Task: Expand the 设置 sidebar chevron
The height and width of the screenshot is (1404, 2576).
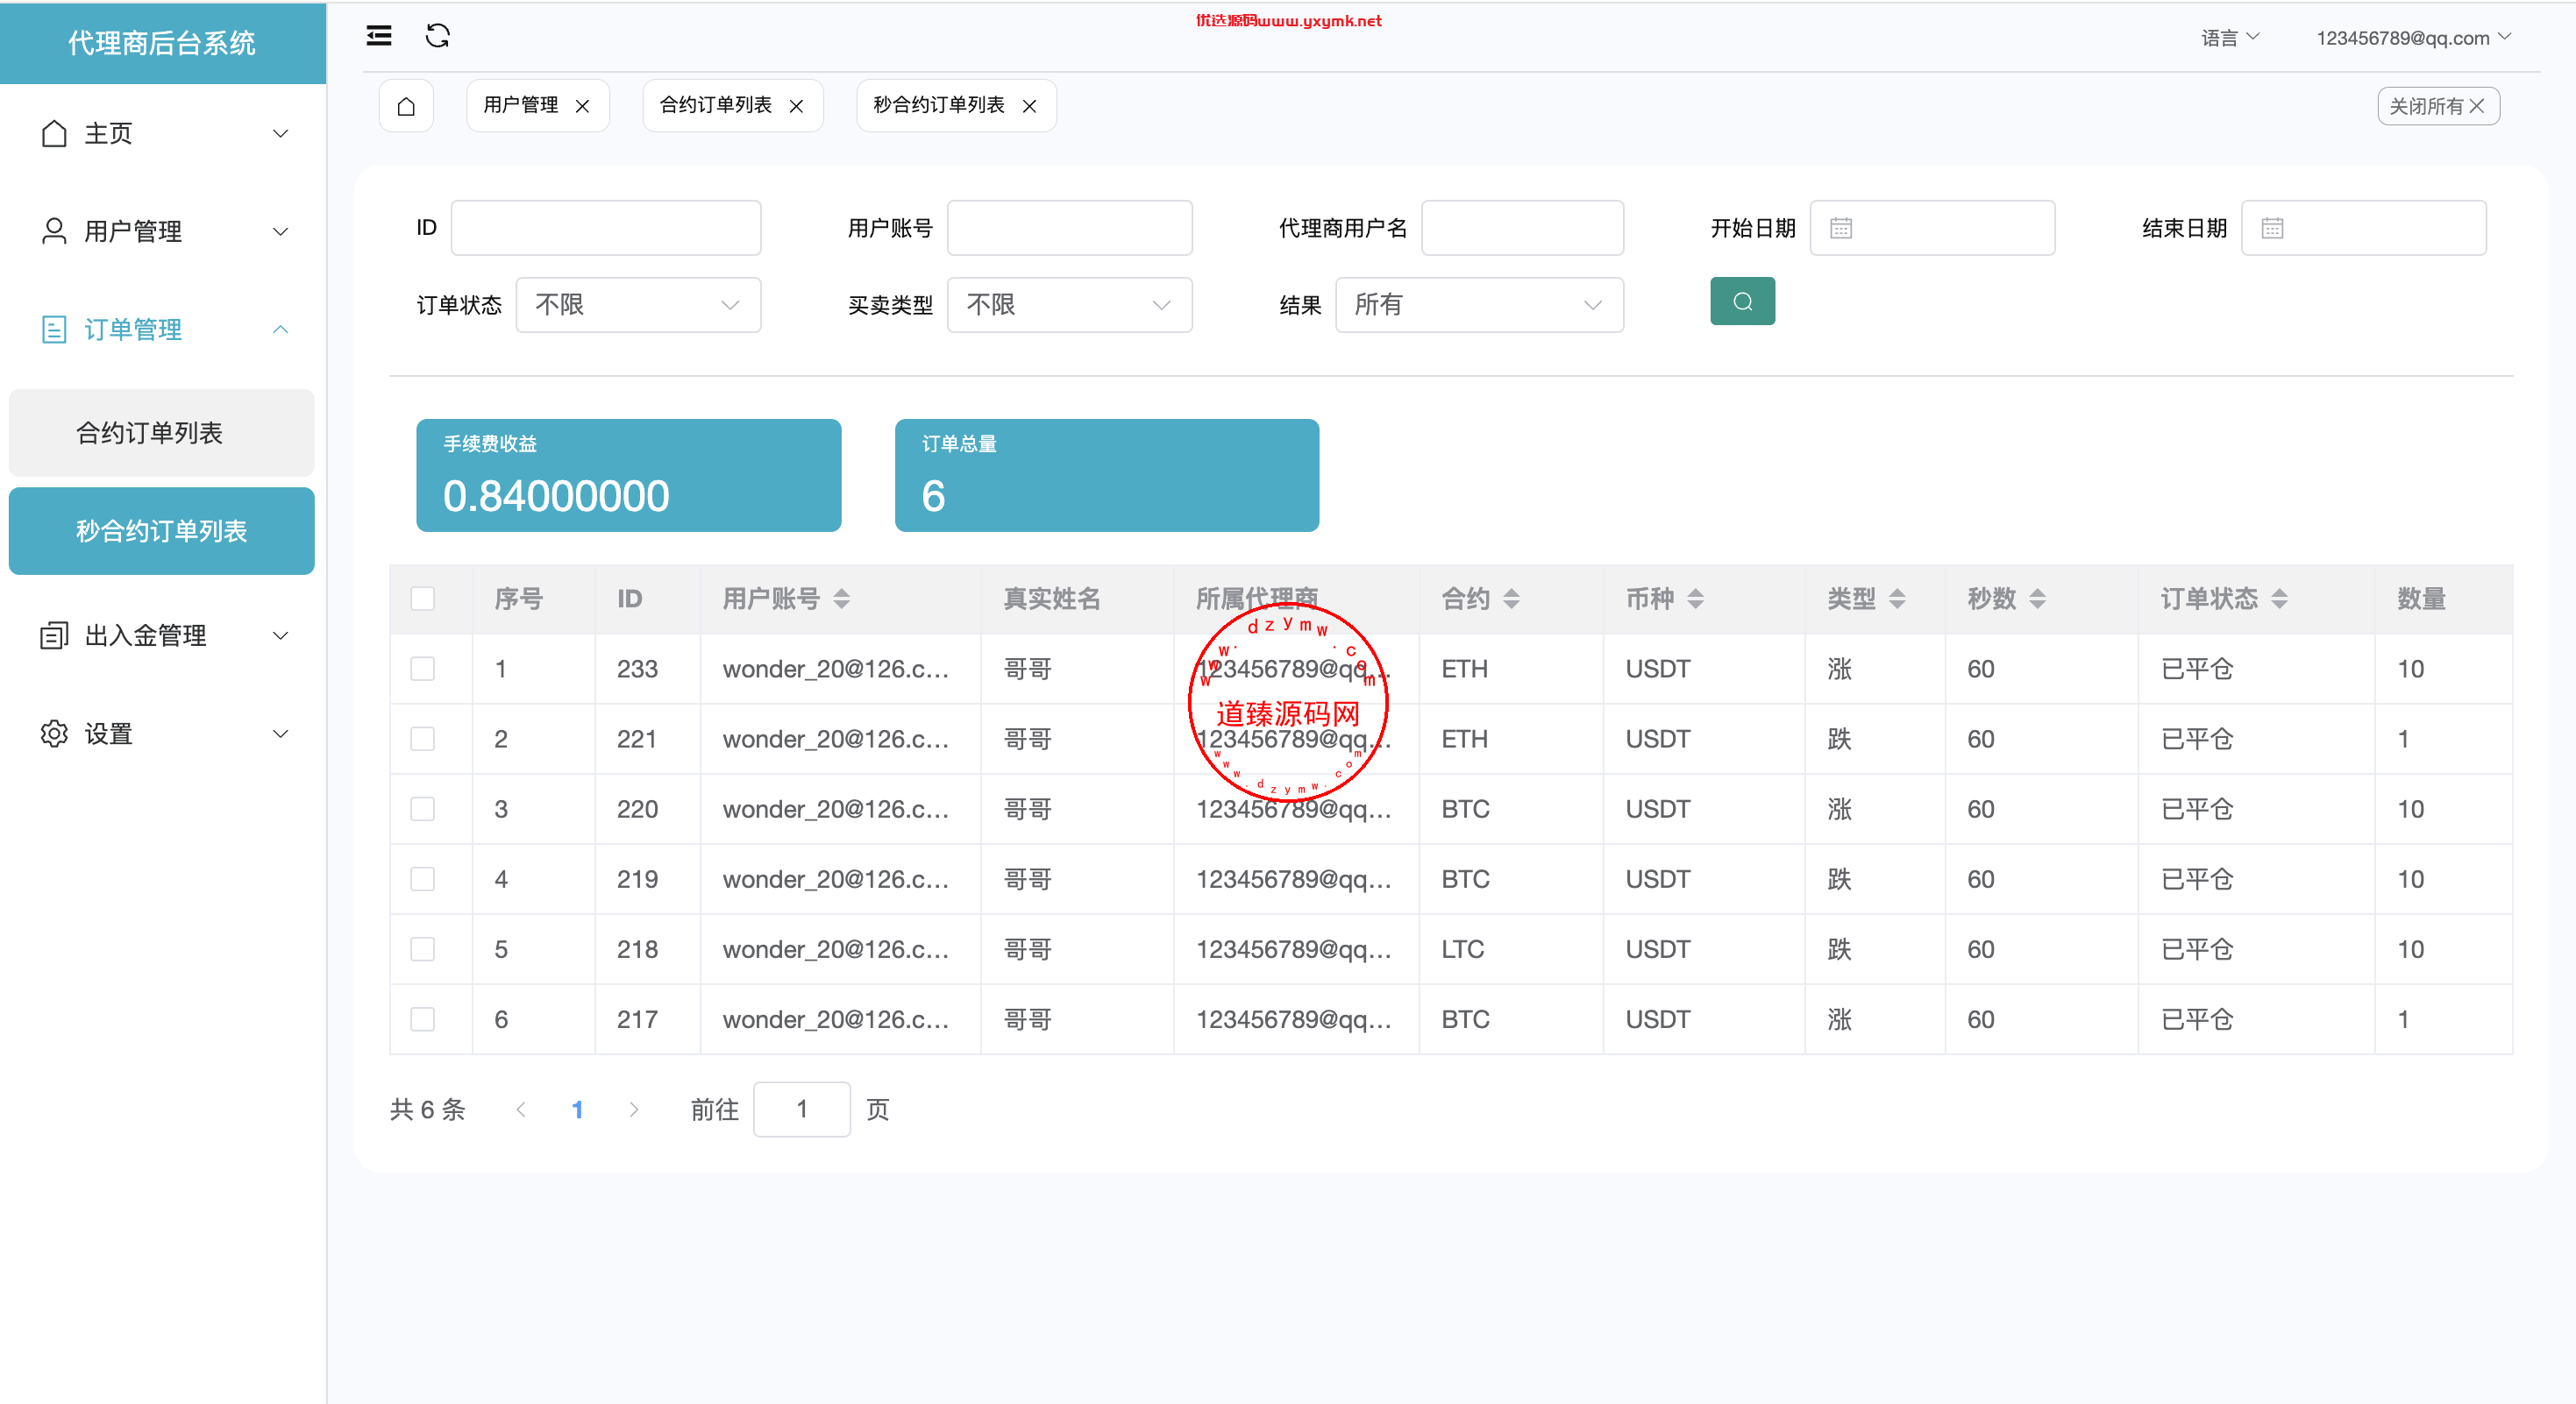Action: pos(281,733)
